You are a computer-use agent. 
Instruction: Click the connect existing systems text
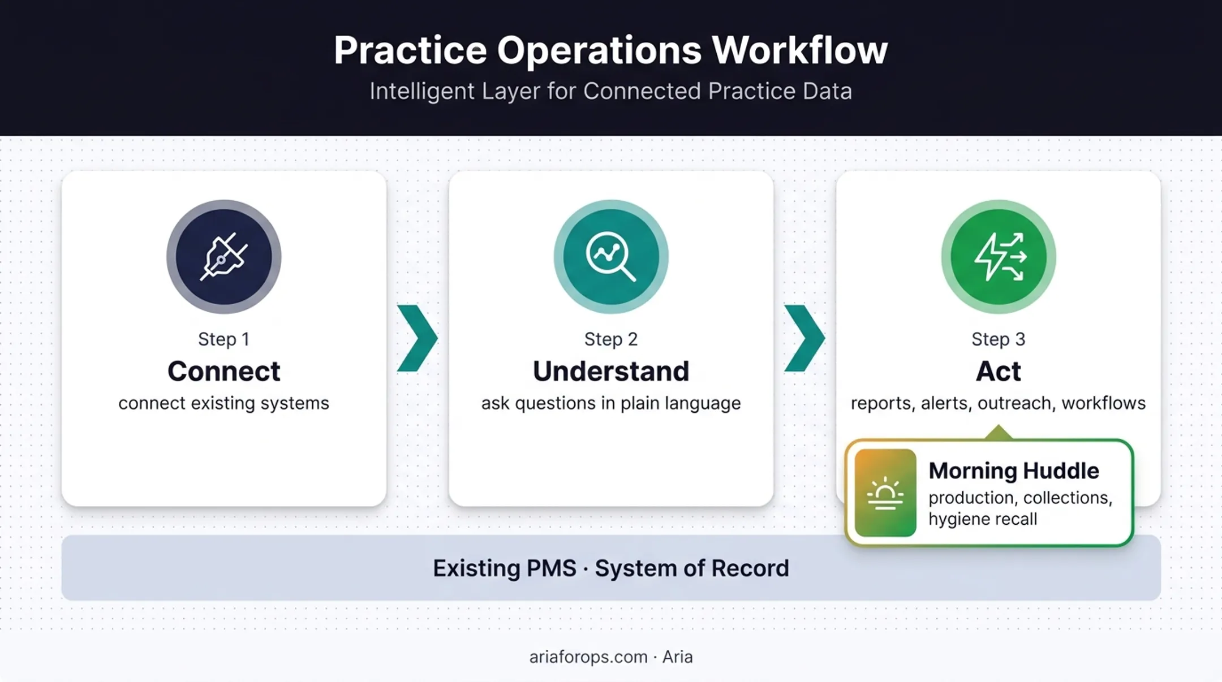[x=223, y=403]
